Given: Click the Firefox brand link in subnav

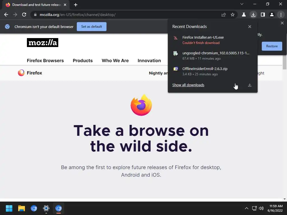Looking at the screenshot, I should (34, 73).
